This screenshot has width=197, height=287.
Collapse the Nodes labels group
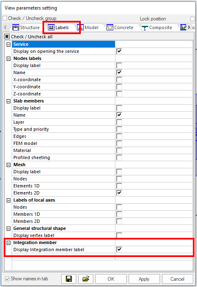click(8, 59)
